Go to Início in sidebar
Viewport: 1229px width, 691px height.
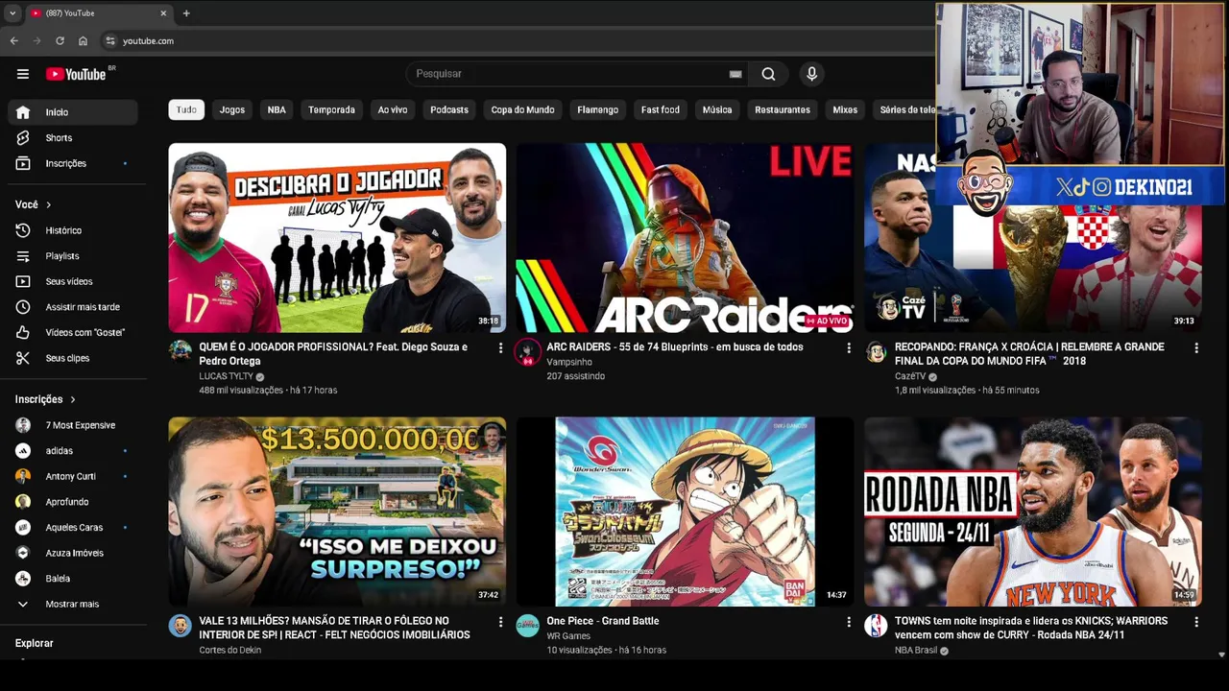[x=73, y=112]
